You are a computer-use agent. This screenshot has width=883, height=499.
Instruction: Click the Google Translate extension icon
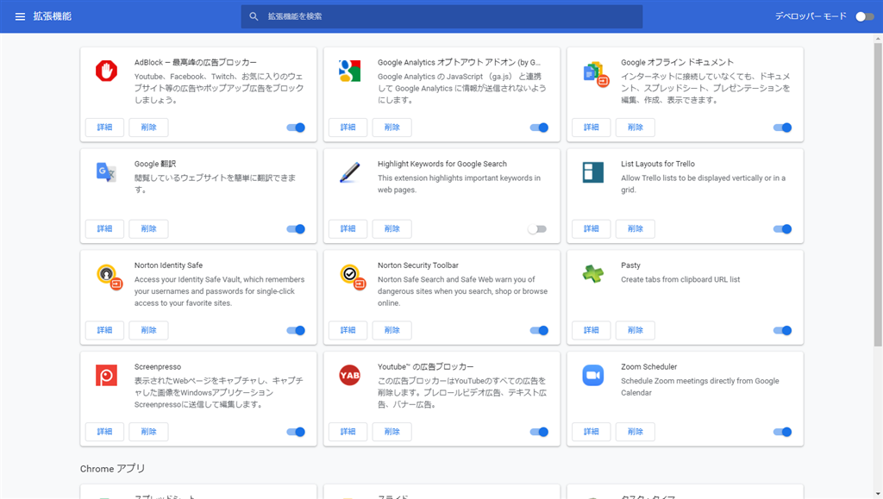point(106,172)
